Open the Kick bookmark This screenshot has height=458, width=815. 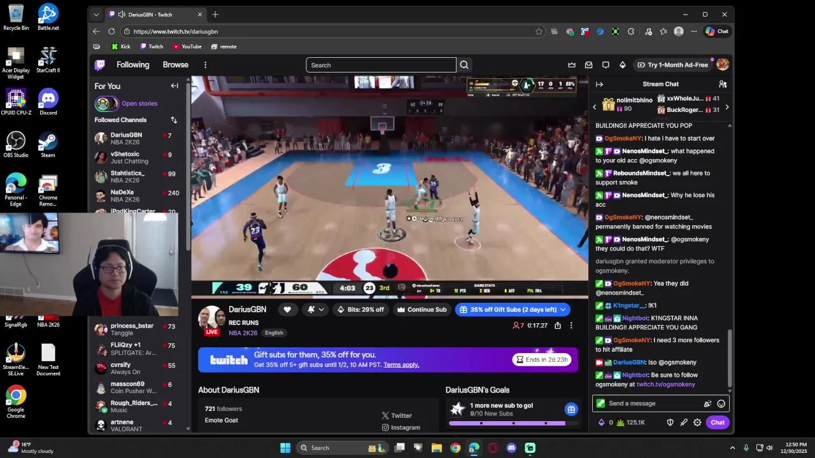coord(120,46)
